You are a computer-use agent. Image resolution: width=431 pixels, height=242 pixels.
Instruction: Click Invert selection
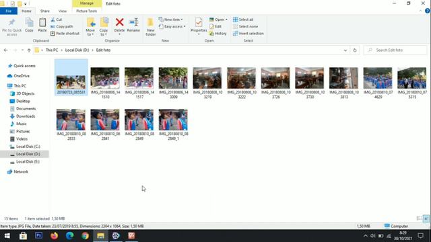pos(248,33)
